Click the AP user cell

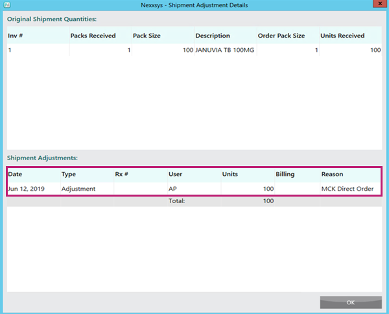coord(172,189)
